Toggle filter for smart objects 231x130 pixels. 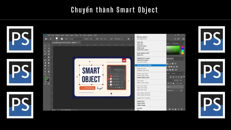(x=182, y=77)
